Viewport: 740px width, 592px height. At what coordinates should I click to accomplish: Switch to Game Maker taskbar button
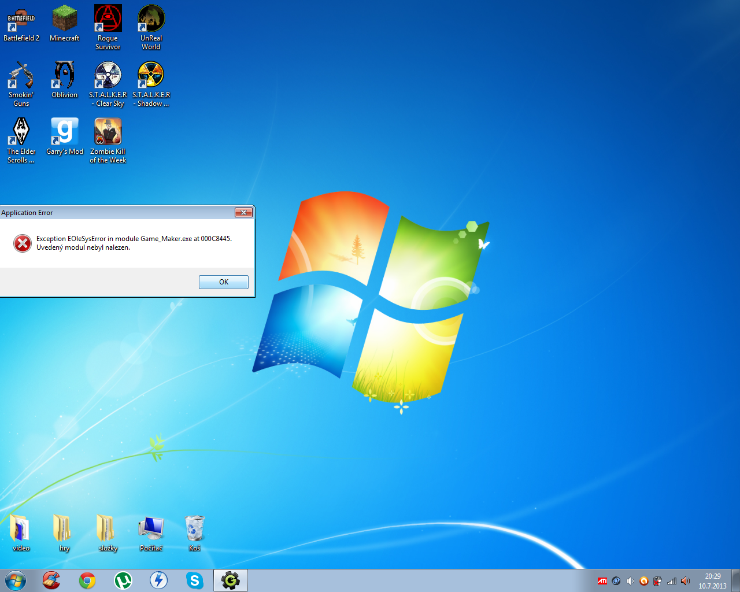click(x=231, y=580)
